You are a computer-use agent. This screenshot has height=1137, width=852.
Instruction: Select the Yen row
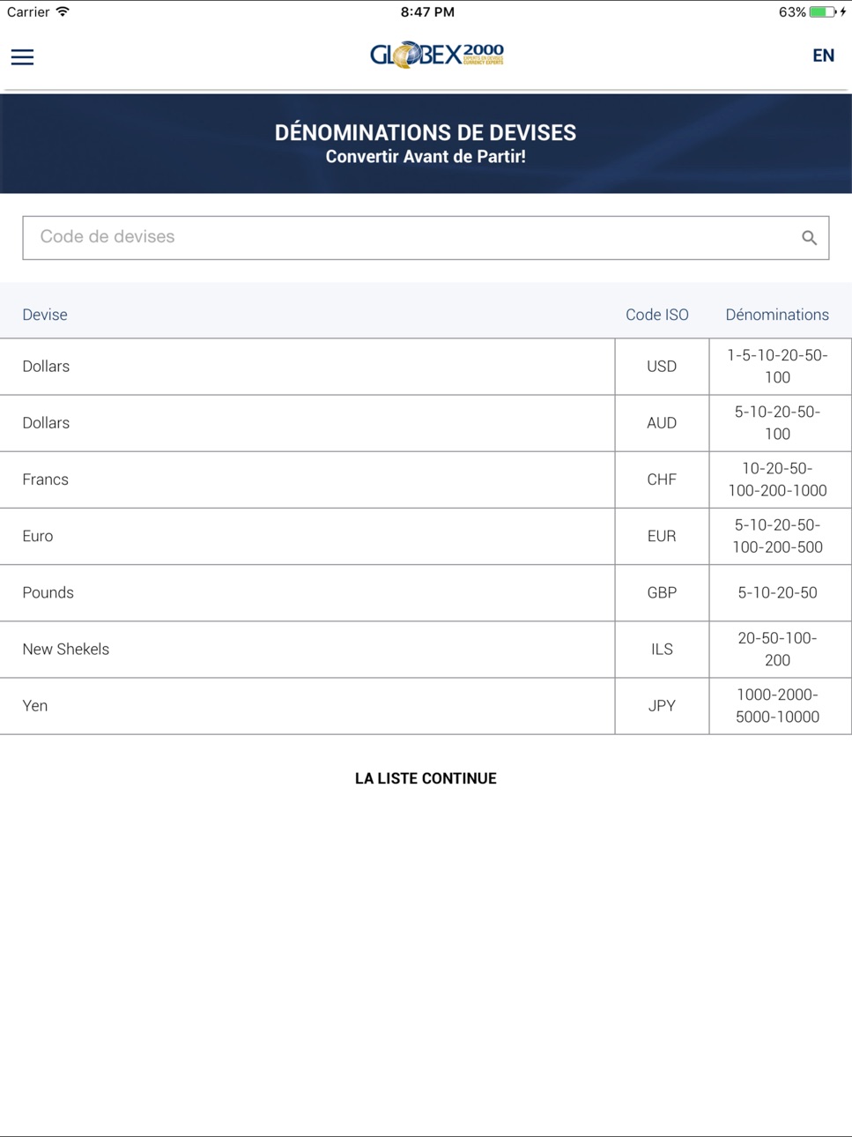(x=426, y=705)
